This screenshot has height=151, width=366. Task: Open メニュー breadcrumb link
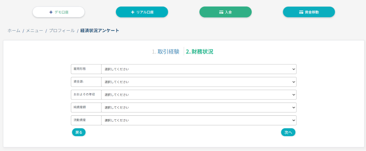35,31
